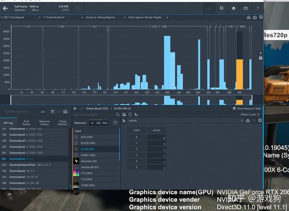Toggle the Out resources filter
This screenshot has height=211, width=289.
click(x=105, y=123)
